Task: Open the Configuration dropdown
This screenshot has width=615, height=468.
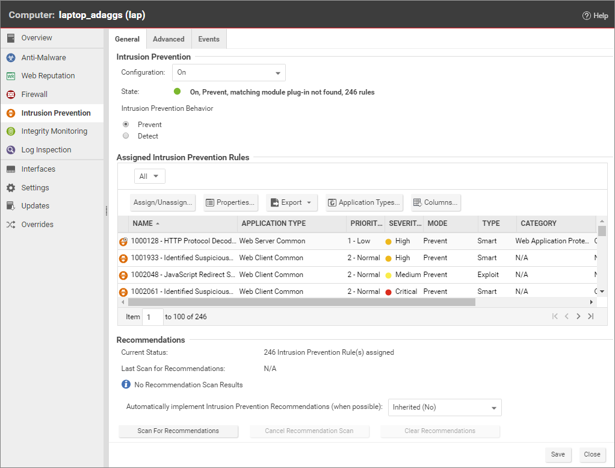Action: click(229, 73)
